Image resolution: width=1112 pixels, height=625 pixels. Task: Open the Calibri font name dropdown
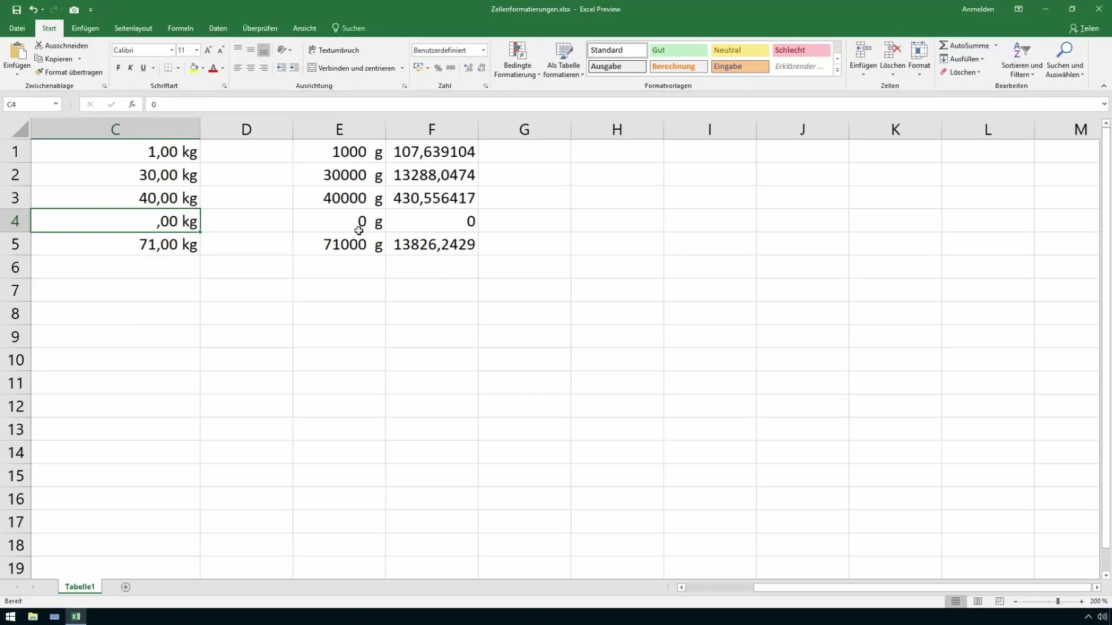click(171, 50)
